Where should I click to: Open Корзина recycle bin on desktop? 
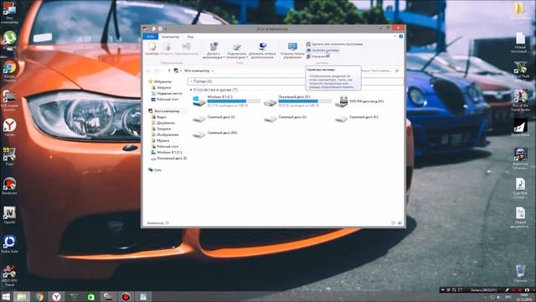click(x=520, y=273)
